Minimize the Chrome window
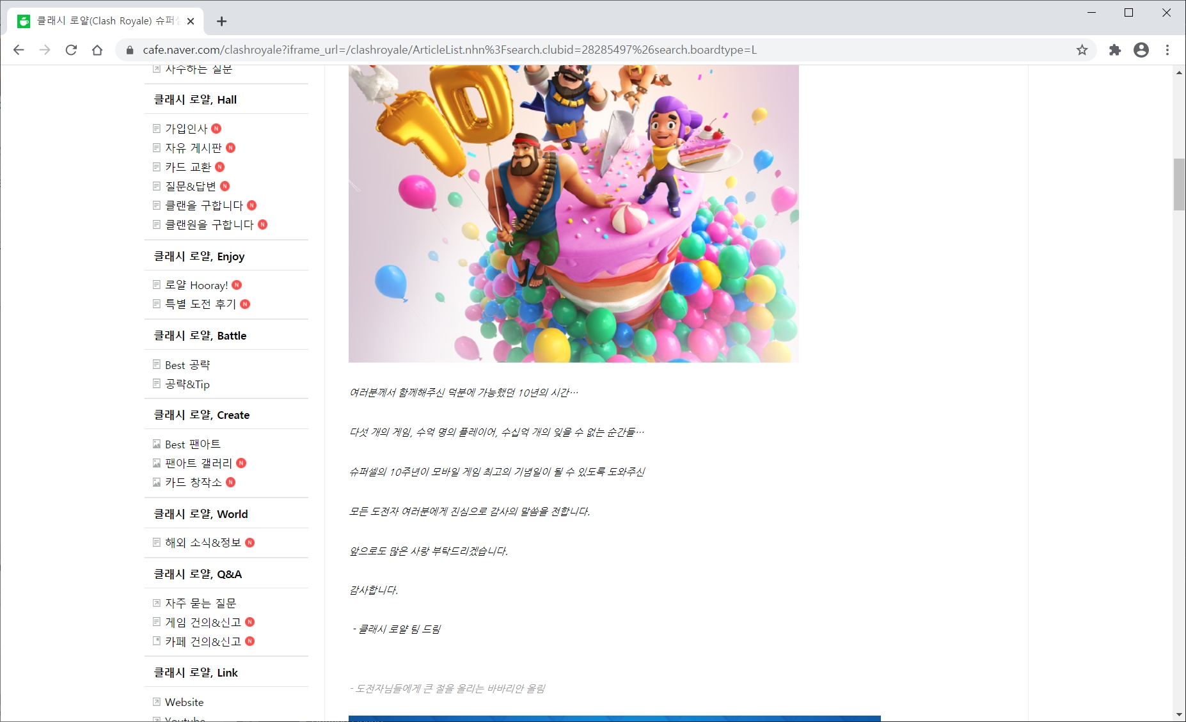 tap(1091, 13)
